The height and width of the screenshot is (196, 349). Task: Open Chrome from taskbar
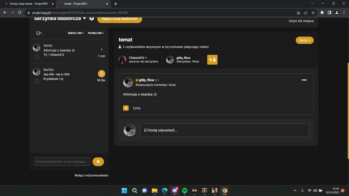[x=224, y=191]
